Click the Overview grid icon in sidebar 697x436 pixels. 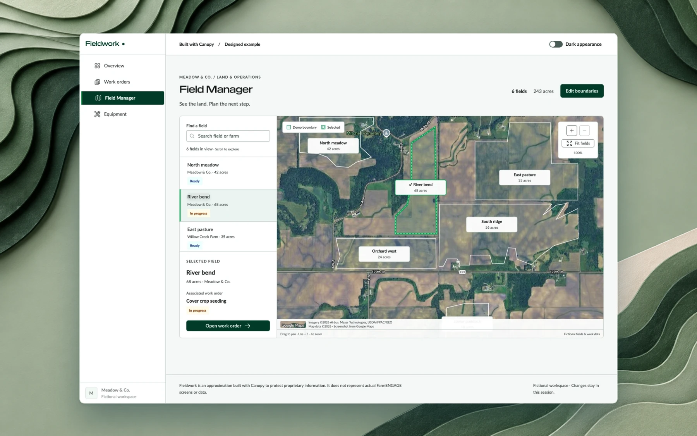pos(97,66)
